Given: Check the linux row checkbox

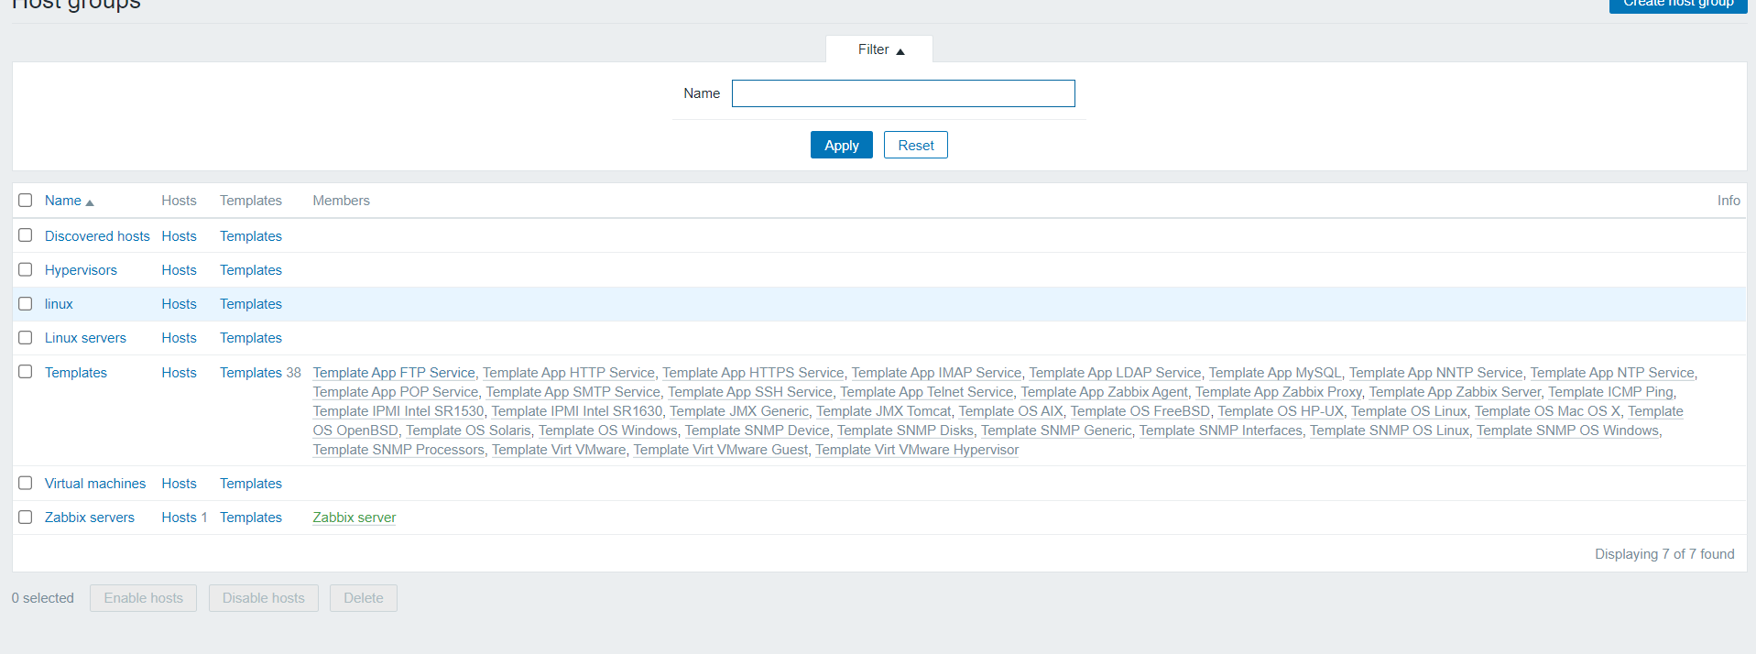Looking at the screenshot, I should coord(26,303).
